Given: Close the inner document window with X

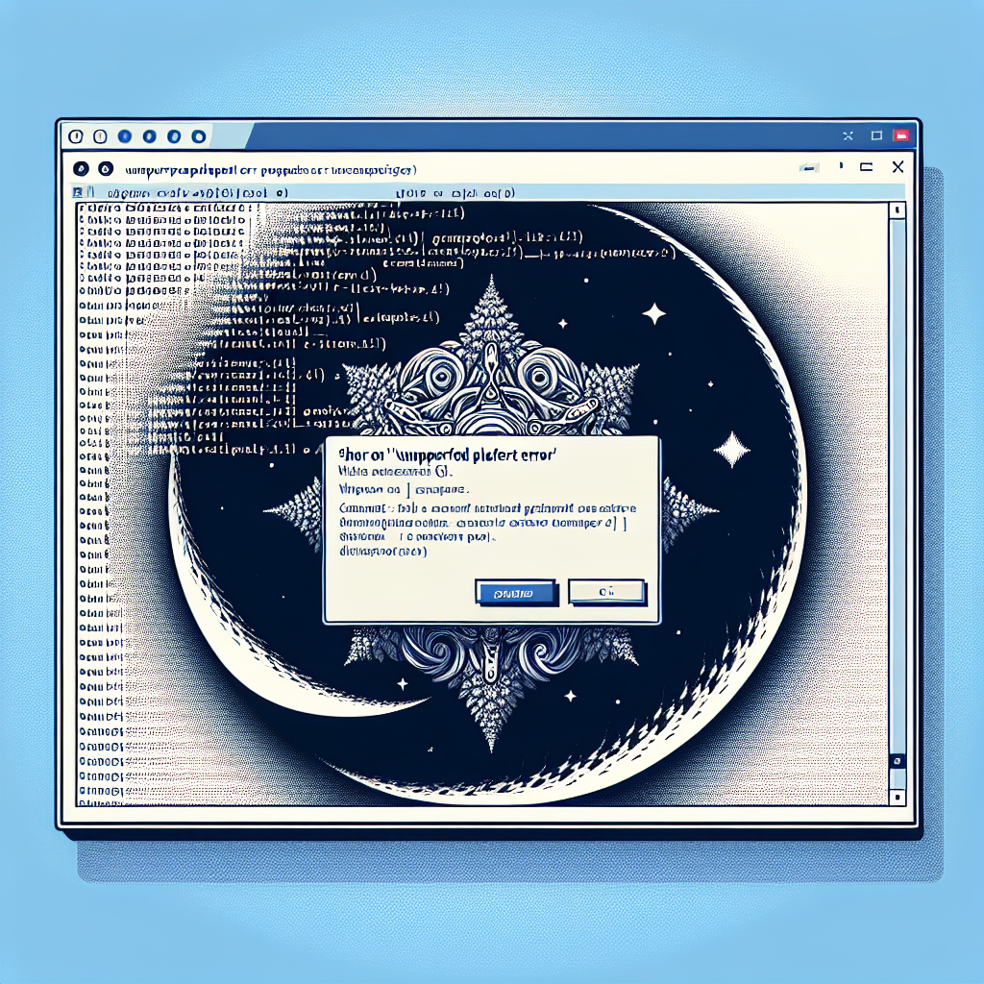Looking at the screenshot, I should 897,167.
